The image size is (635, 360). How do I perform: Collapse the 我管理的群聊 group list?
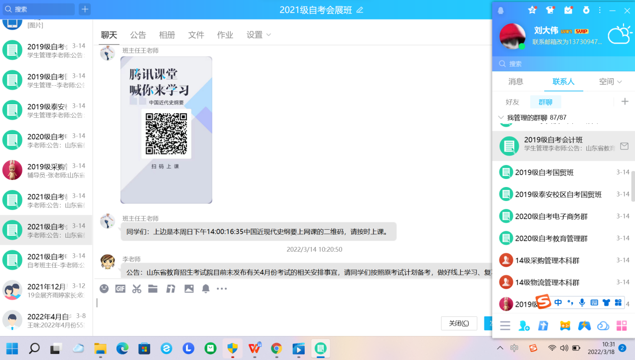pyautogui.click(x=500, y=117)
